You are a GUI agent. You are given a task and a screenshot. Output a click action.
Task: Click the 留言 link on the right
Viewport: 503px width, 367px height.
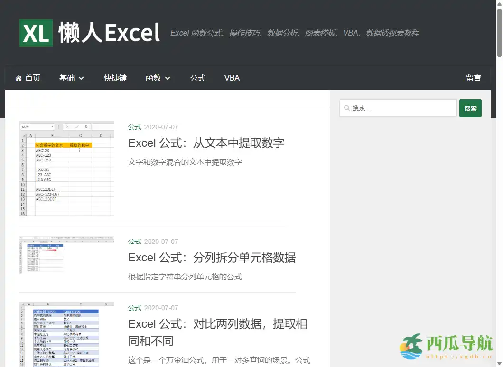[474, 78]
